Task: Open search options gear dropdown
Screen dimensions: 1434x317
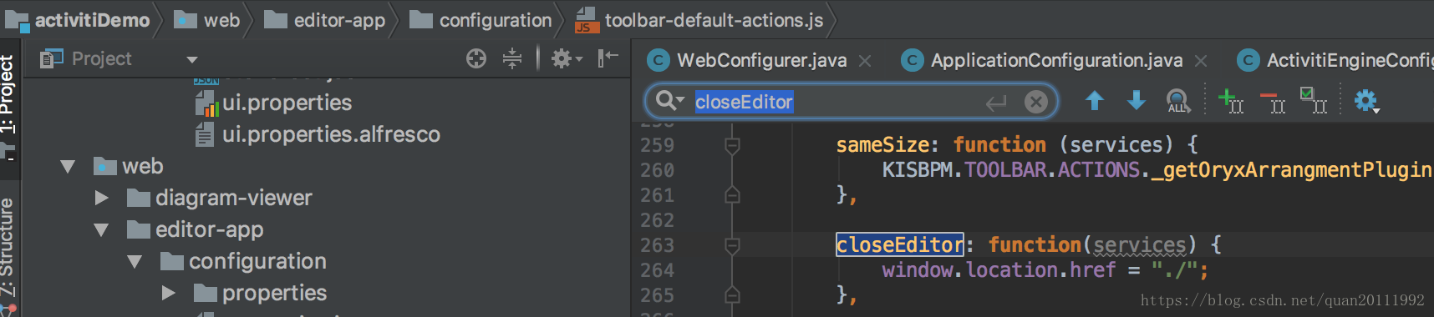Action: pos(1366,102)
